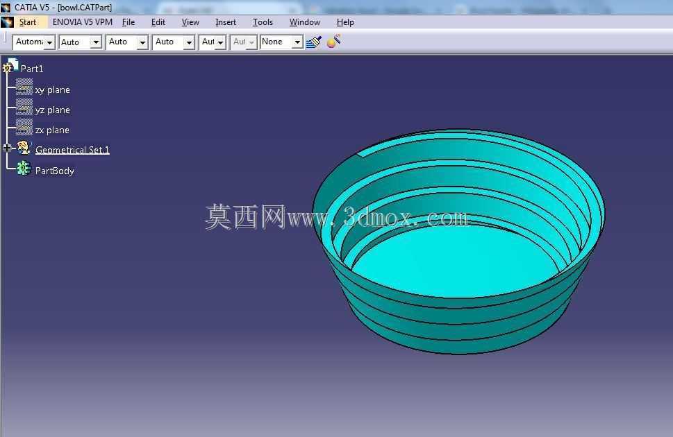Open the Tools menu
673x437 pixels.
click(x=263, y=22)
